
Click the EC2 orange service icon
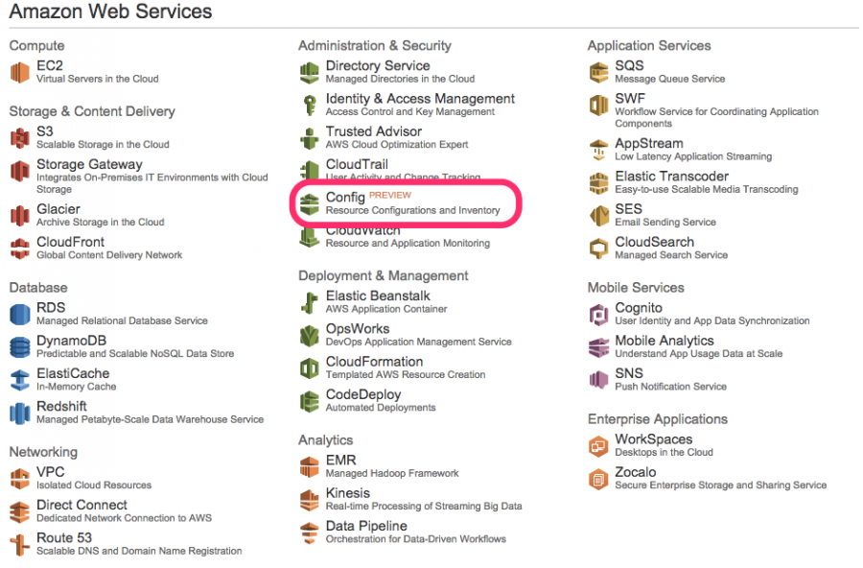20,72
